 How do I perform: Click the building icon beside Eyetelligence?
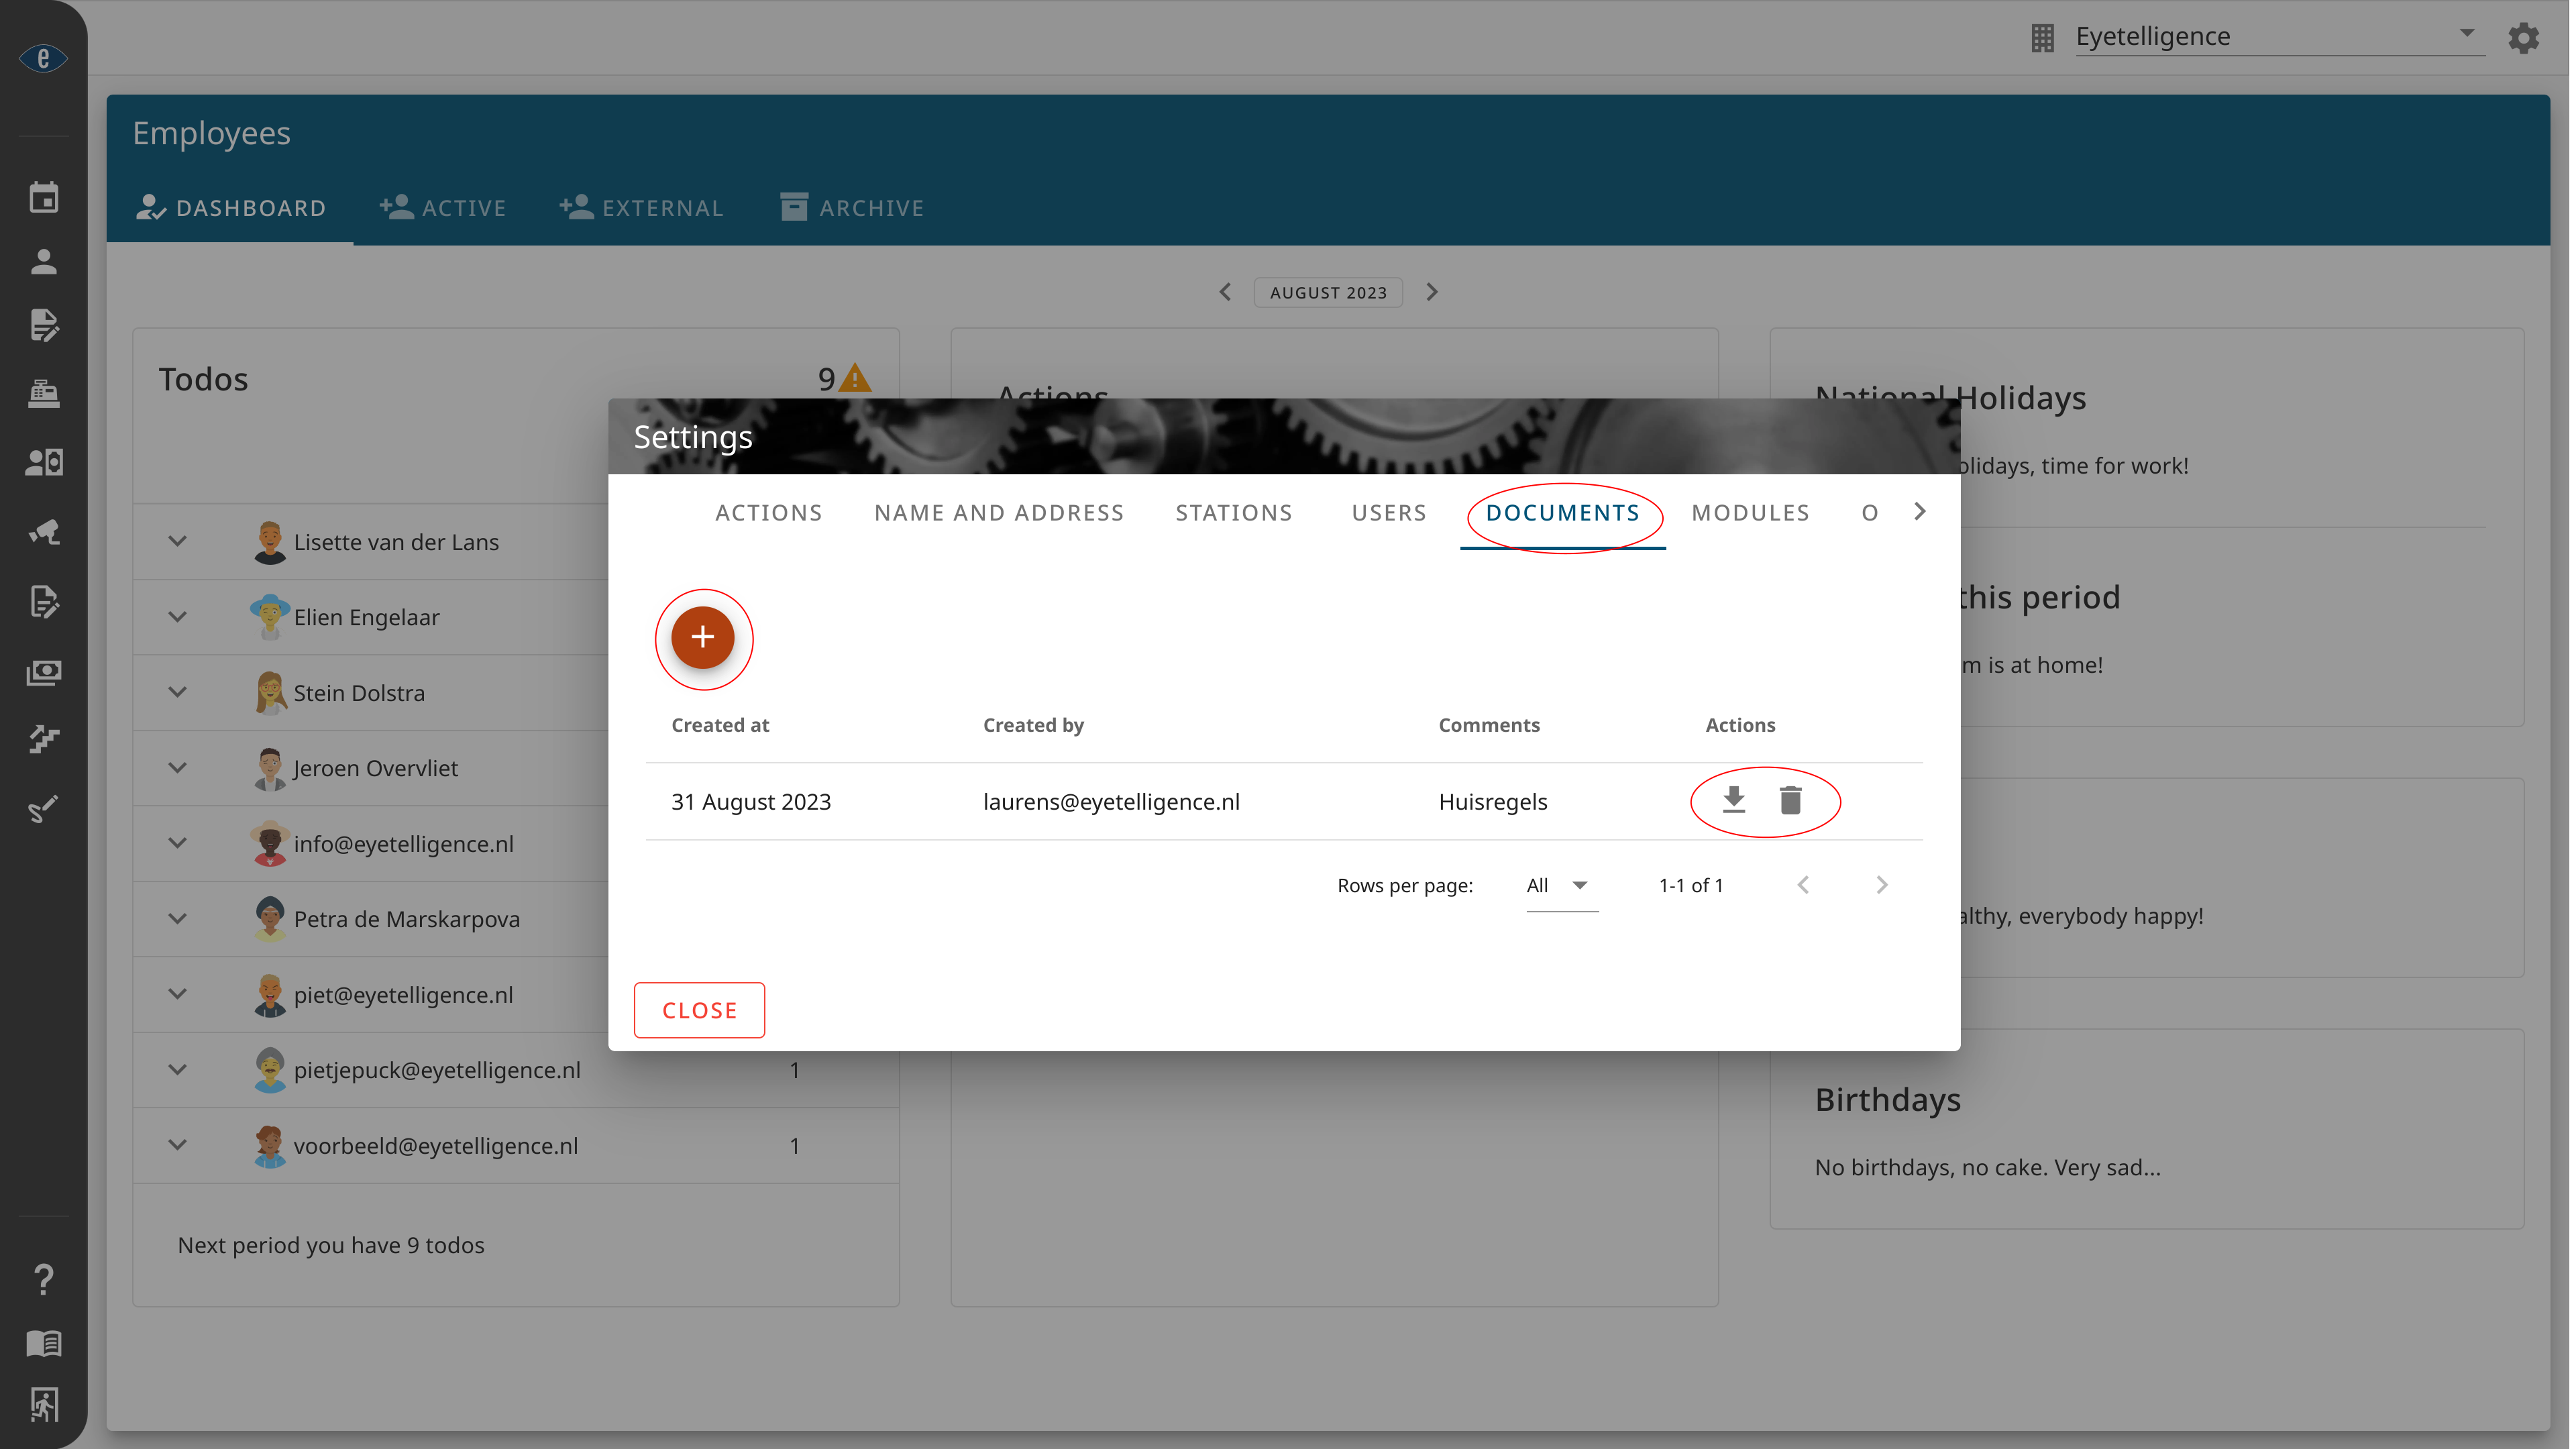click(x=2042, y=38)
